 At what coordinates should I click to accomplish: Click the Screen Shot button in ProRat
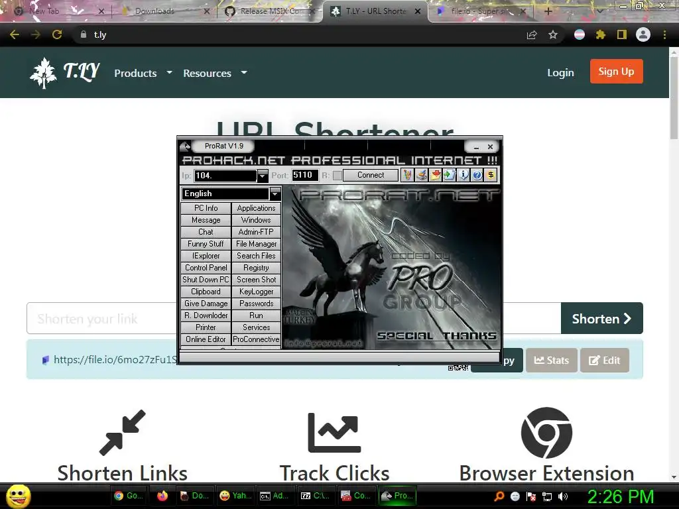(x=257, y=280)
